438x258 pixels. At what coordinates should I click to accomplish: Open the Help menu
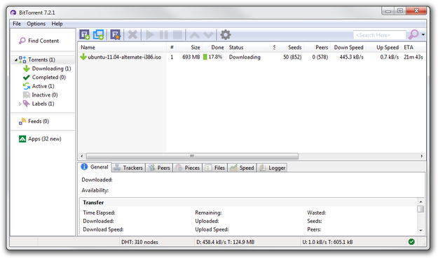[x=57, y=24]
